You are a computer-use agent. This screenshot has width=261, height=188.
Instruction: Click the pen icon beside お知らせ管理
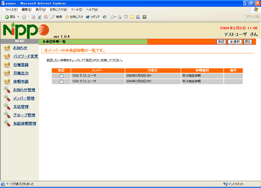pos(7,90)
